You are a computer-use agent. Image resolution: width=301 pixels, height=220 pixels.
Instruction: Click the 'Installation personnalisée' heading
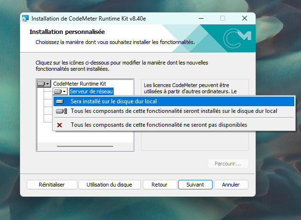click(67, 32)
